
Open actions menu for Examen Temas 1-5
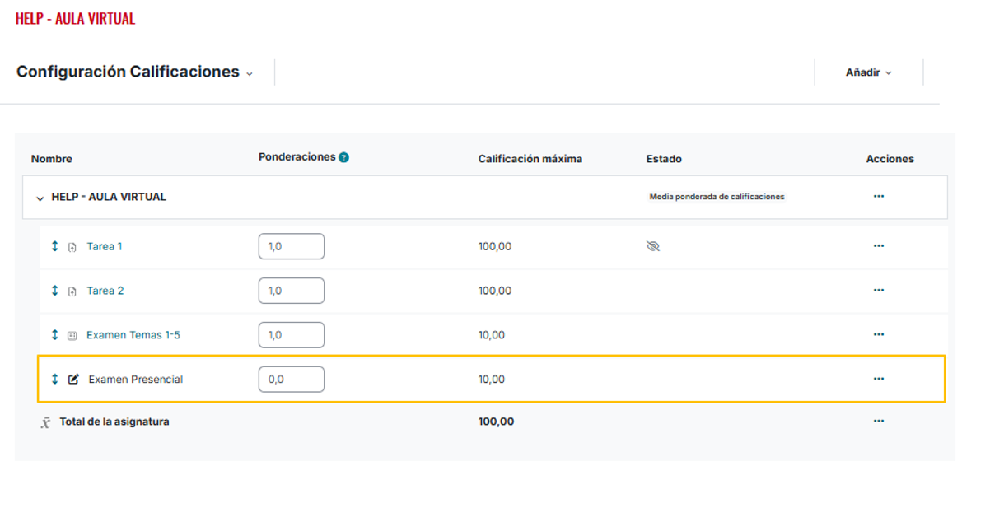pos(879,335)
